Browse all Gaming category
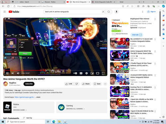This screenshot has width=166, height=124. click(82, 107)
